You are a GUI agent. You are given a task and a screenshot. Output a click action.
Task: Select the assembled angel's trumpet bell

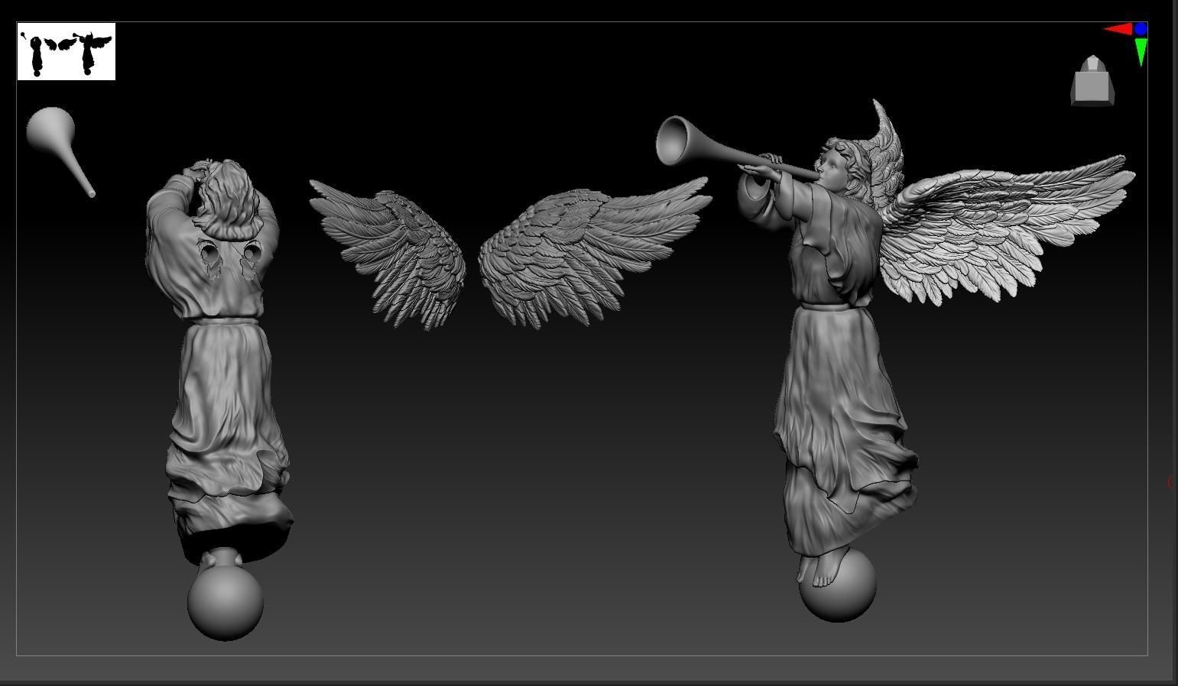(x=676, y=141)
